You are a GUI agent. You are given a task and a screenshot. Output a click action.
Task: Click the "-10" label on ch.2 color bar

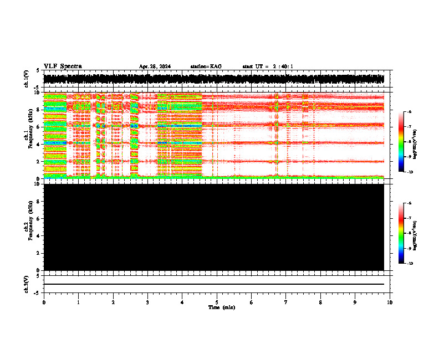410,264
